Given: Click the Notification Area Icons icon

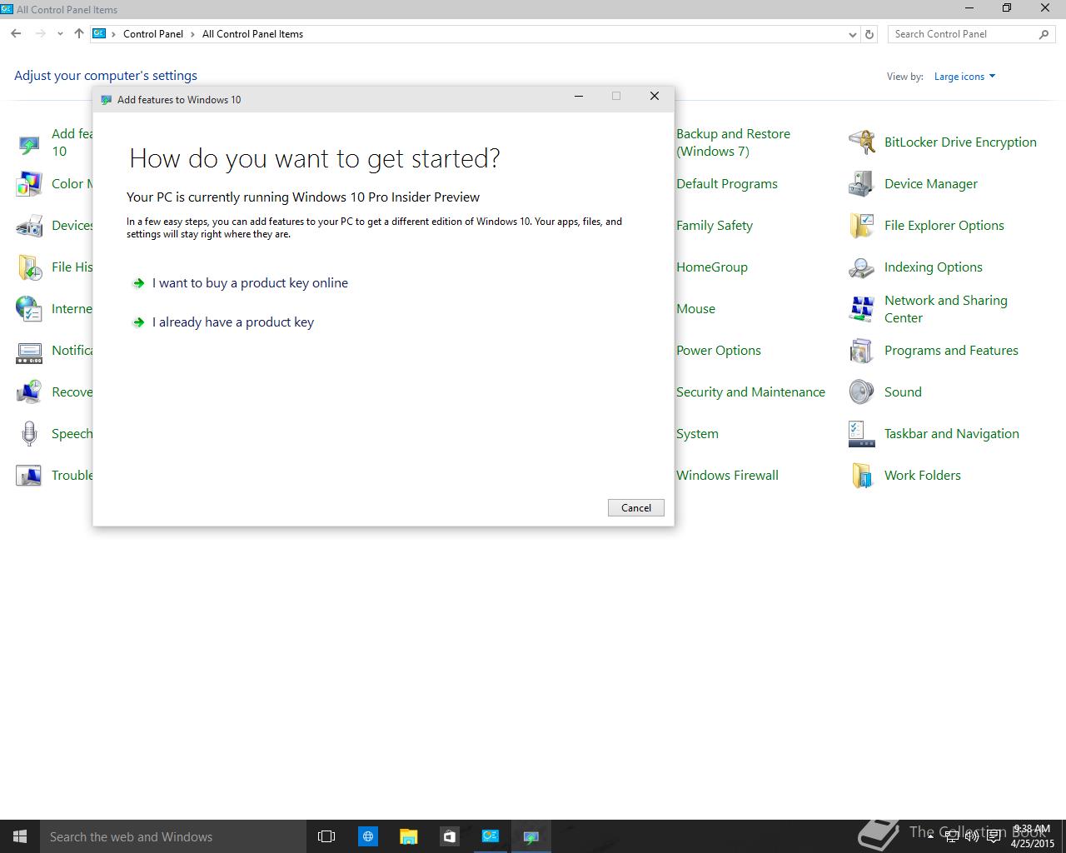Looking at the screenshot, I should [29, 352].
